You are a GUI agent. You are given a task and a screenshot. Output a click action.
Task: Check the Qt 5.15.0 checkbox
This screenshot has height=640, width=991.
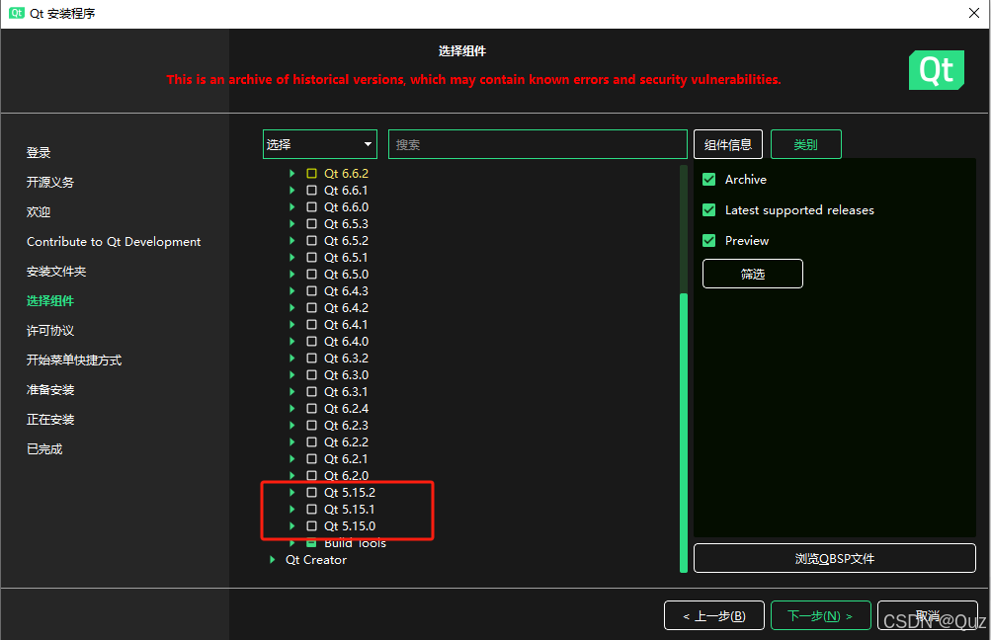311,526
